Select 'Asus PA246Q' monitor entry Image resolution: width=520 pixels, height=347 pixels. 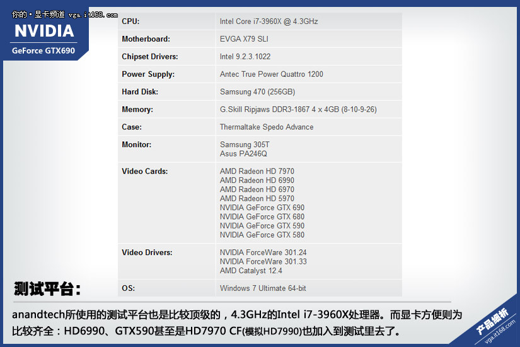[x=243, y=154]
